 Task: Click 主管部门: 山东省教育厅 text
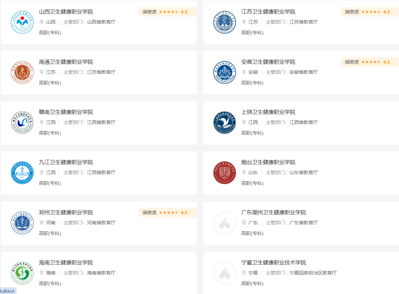click(291, 173)
